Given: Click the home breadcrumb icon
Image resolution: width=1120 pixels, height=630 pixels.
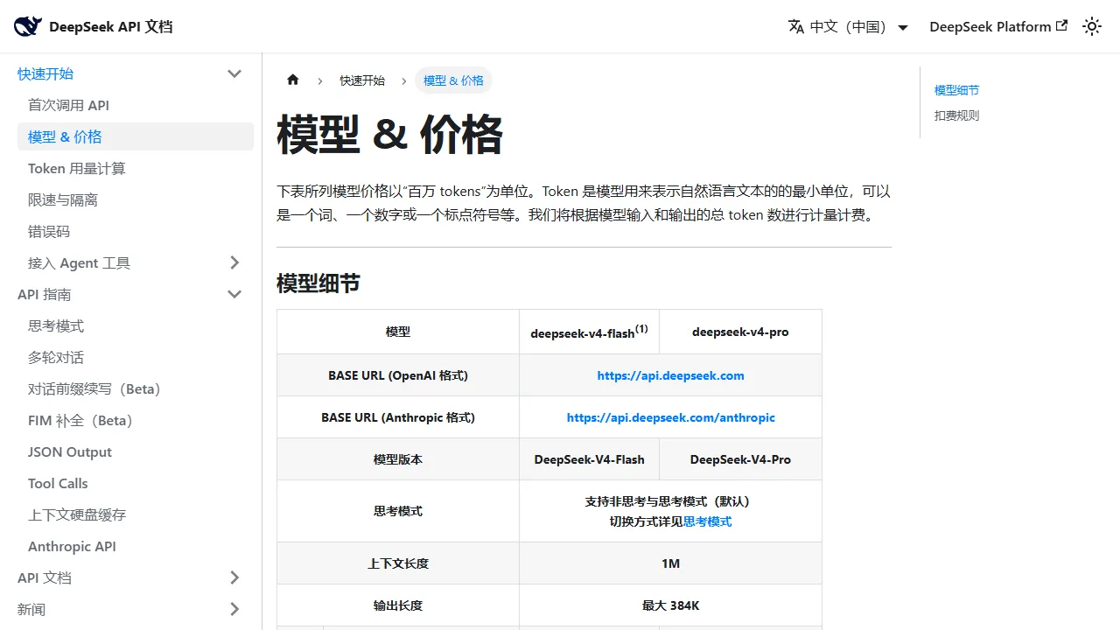Looking at the screenshot, I should (293, 80).
